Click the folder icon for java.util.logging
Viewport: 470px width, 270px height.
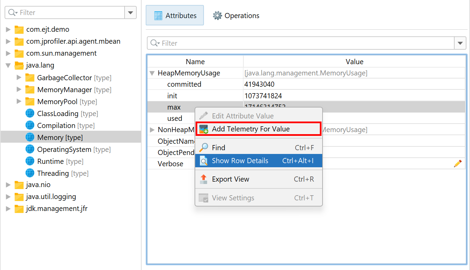click(19, 197)
